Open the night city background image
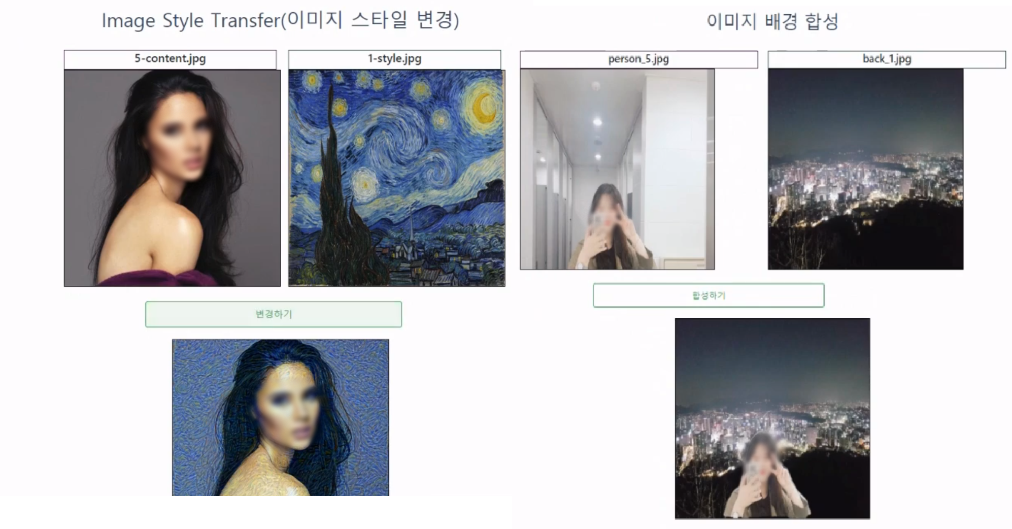The image size is (1012, 529). tap(865, 169)
